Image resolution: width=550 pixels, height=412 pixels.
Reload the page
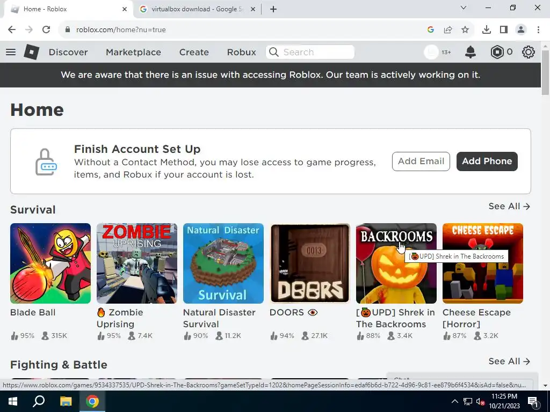(46, 30)
